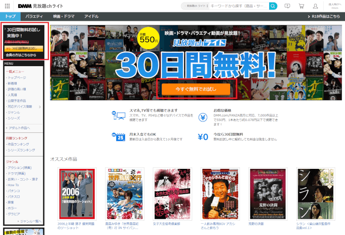Open the search category dropdown 見放題chライト
The image size is (345, 235).
pyautogui.click(x=194, y=6)
